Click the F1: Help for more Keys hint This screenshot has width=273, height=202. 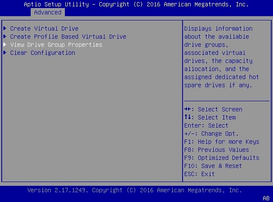click(221, 142)
